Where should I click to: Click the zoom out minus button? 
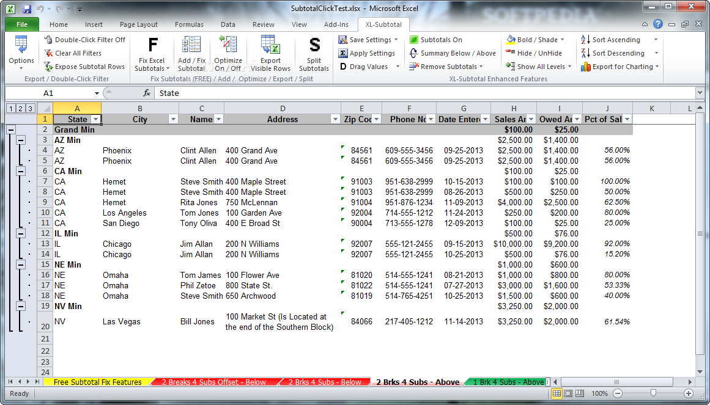pos(618,393)
